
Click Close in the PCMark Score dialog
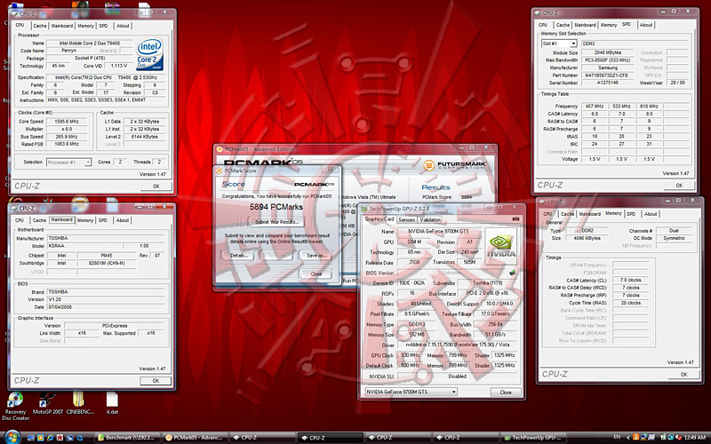click(316, 274)
